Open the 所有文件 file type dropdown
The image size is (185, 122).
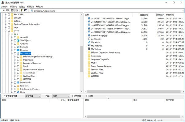[x=33, y=96]
